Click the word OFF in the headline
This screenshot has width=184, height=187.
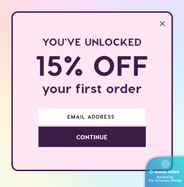120,66
